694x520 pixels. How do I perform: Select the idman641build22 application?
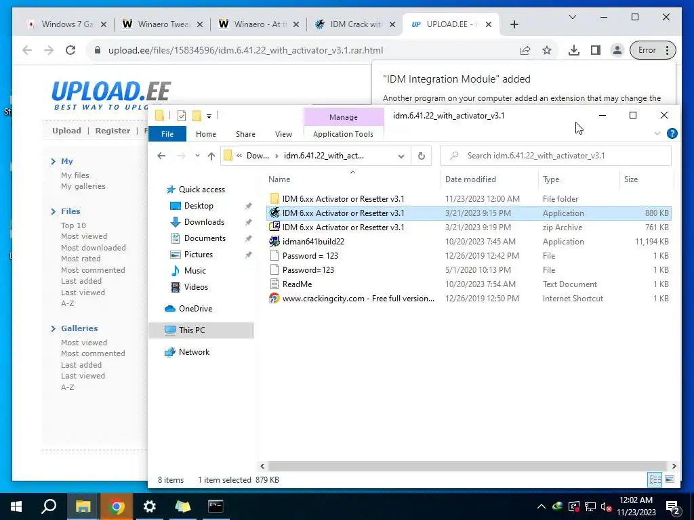(x=468, y=242)
